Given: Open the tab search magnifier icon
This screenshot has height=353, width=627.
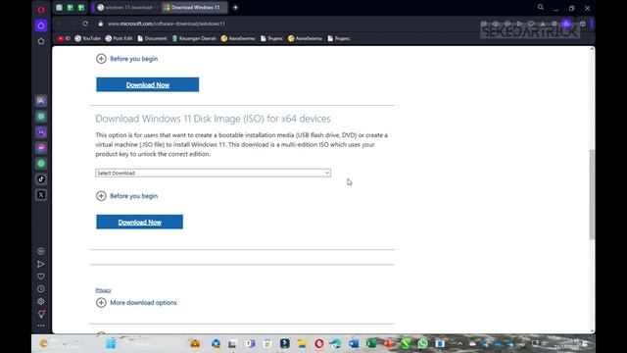Looking at the screenshot, I should (540, 7).
